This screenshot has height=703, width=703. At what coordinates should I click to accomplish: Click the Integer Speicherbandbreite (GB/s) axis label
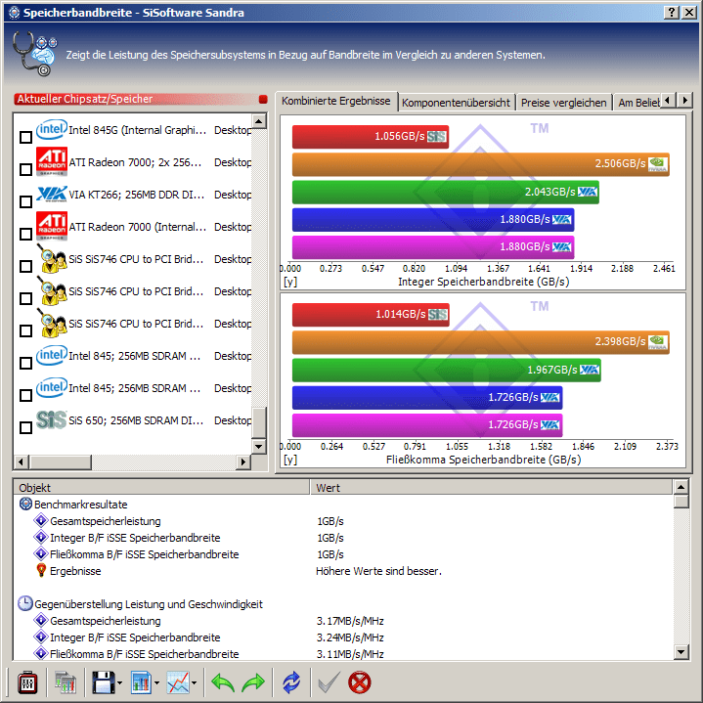(x=483, y=282)
